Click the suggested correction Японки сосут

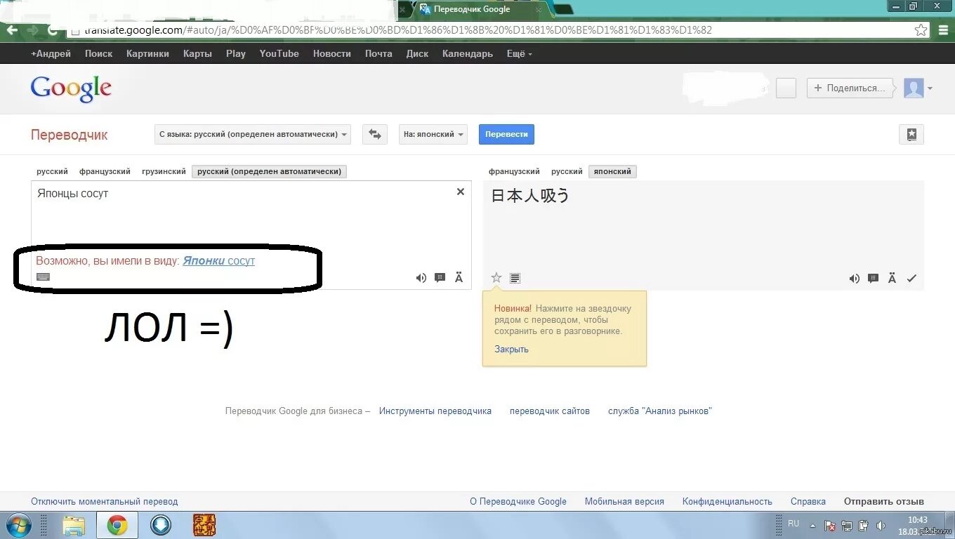pyautogui.click(x=218, y=260)
